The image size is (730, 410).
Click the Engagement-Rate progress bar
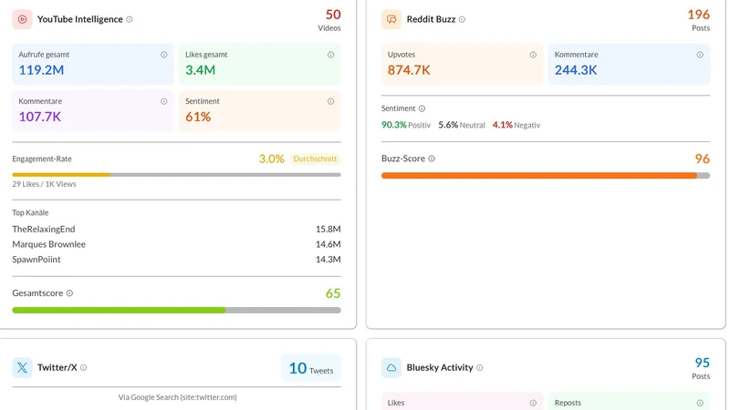[176, 175]
